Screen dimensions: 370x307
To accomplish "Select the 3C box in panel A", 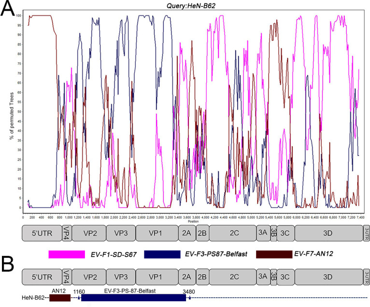I will (286, 233).
